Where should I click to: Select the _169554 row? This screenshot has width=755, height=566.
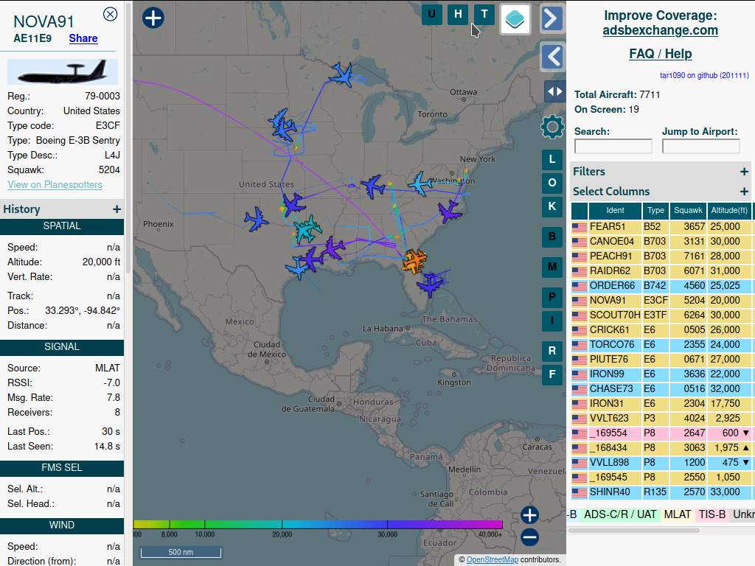pos(663,433)
